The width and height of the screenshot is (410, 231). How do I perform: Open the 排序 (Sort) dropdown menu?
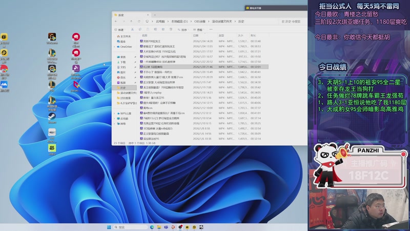(x=184, y=30)
